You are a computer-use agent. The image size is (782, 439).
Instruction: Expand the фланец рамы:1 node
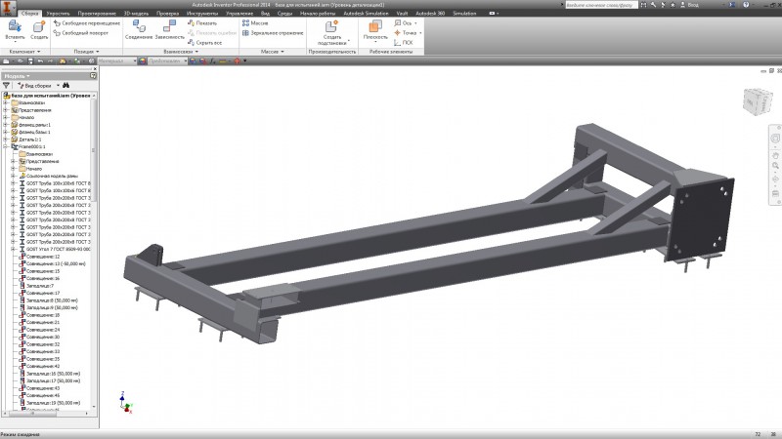click(6, 125)
